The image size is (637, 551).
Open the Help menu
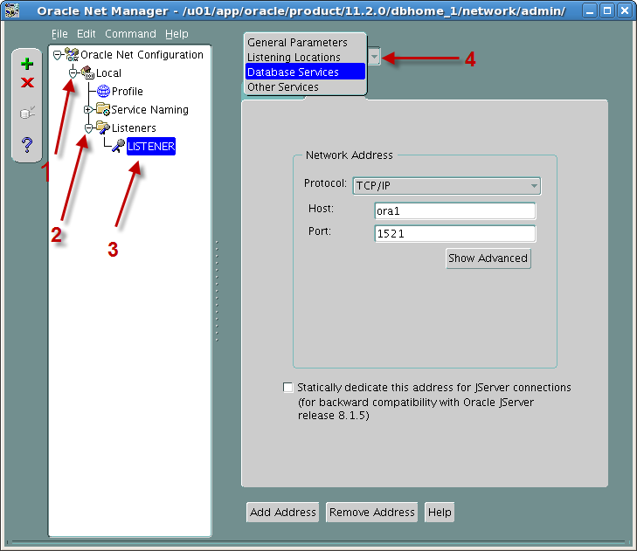[177, 34]
